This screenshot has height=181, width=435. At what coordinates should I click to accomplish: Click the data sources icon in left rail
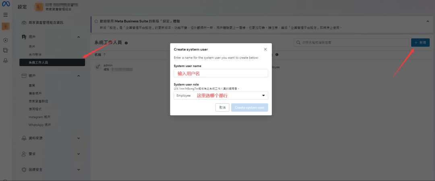6,60
